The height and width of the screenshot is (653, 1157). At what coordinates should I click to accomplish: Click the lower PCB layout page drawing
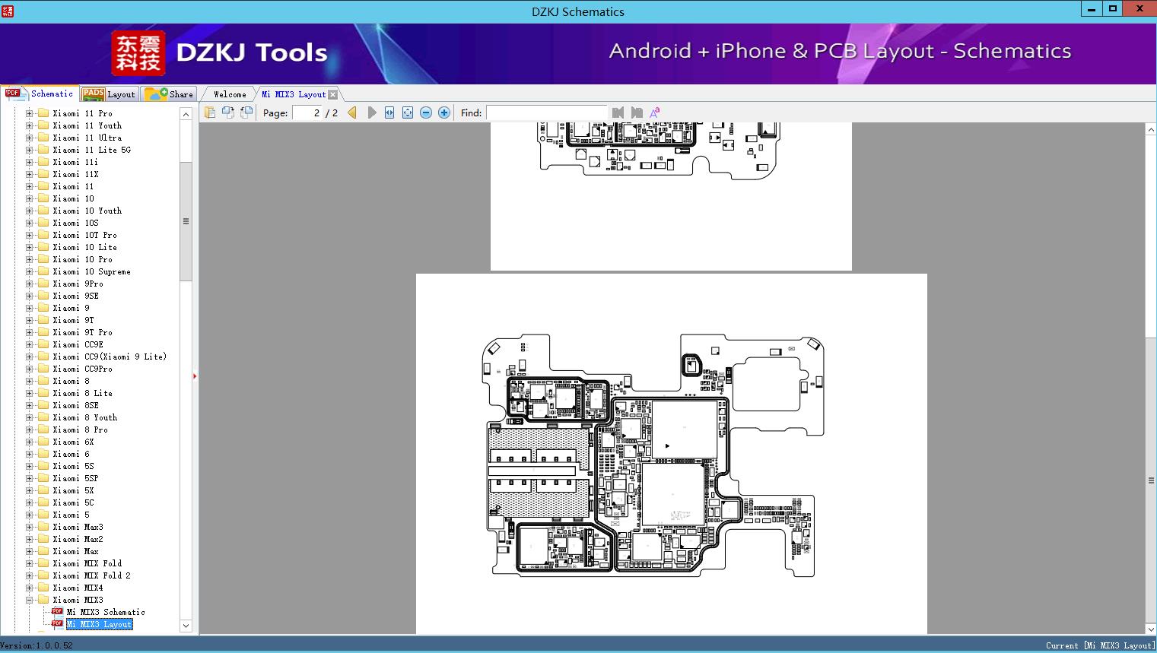point(672,454)
